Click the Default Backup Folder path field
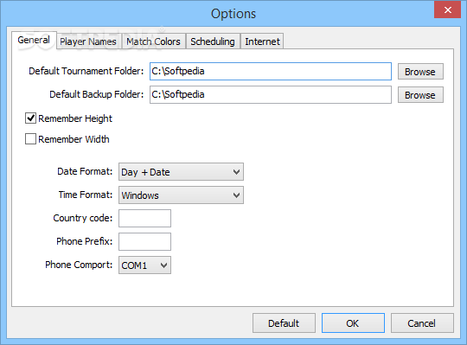This screenshot has height=345, width=467. click(271, 94)
